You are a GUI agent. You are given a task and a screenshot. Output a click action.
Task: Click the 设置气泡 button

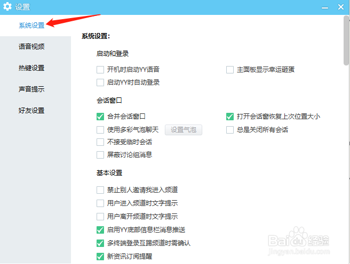pyautogui.click(x=184, y=130)
